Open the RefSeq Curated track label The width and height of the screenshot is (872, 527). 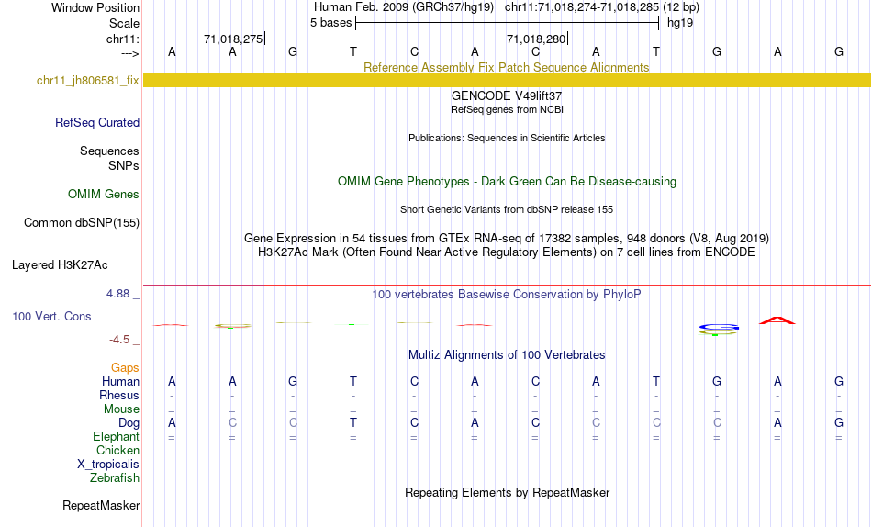(x=96, y=122)
